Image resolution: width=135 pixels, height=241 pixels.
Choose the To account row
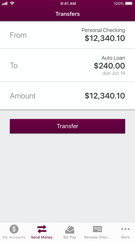pos(67,65)
